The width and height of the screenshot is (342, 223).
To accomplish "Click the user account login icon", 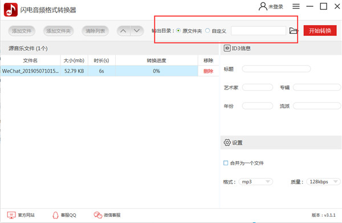I will 263,6.
